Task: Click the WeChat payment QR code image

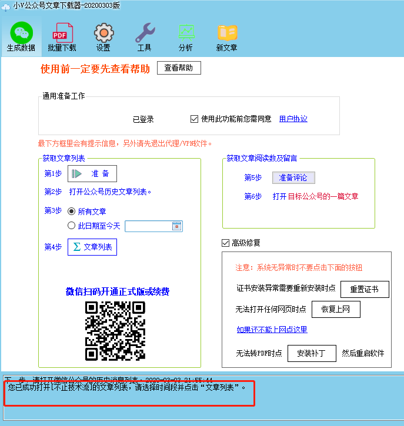Action: click(115, 331)
